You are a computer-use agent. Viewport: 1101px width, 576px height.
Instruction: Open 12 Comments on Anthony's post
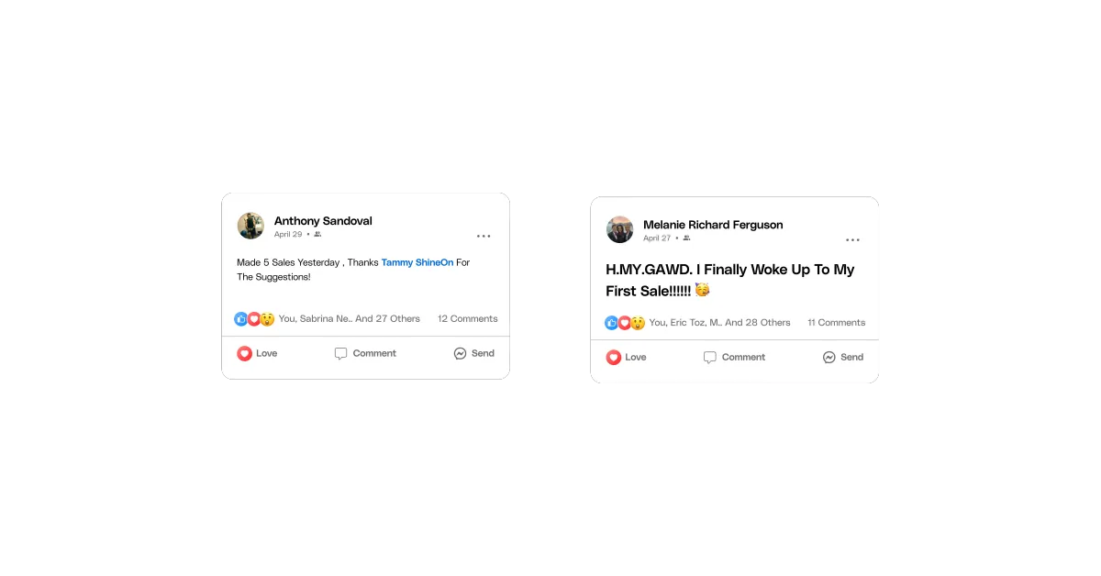click(x=468, y=319)
